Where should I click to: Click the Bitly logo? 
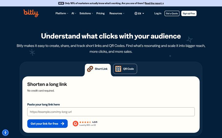pyautogui.click(x=31, y=13)
